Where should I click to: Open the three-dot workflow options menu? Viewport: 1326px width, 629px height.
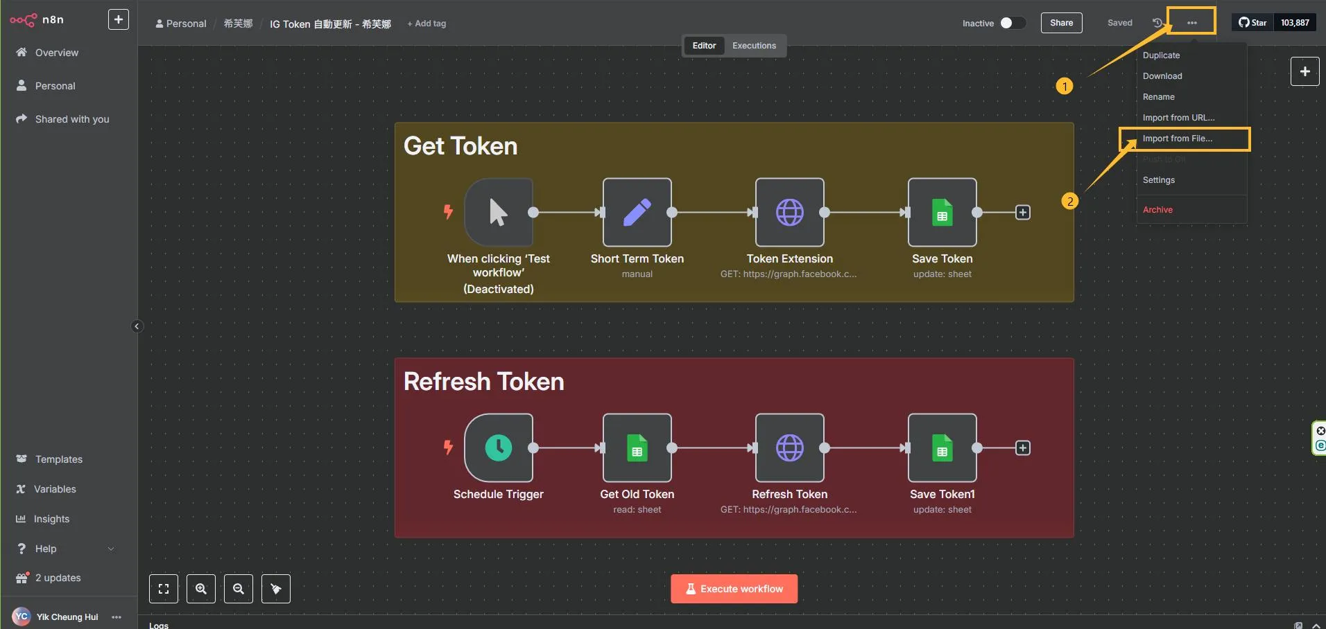[x=1191, y=23]
